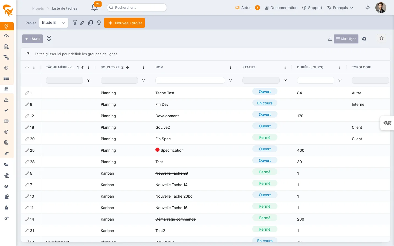Expand all rows with double chevron
394x246 pixels.
point(49,39)
